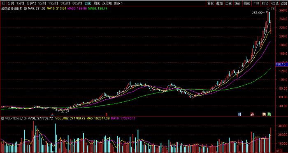Select the 分钟*2 period tab
The image size is (288, 153).
(x=31, y=3)
